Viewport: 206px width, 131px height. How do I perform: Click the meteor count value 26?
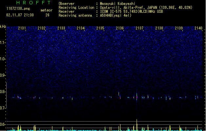pyautogui.click(x=47, y=15)
